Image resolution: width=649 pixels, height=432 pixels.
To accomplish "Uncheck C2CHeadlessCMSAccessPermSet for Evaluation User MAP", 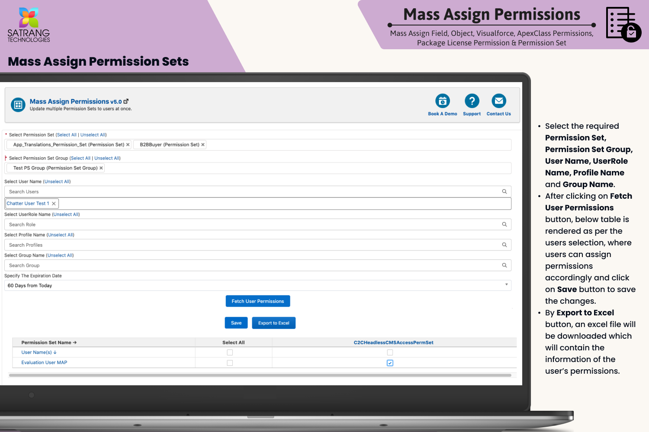I will pos(390,363).
